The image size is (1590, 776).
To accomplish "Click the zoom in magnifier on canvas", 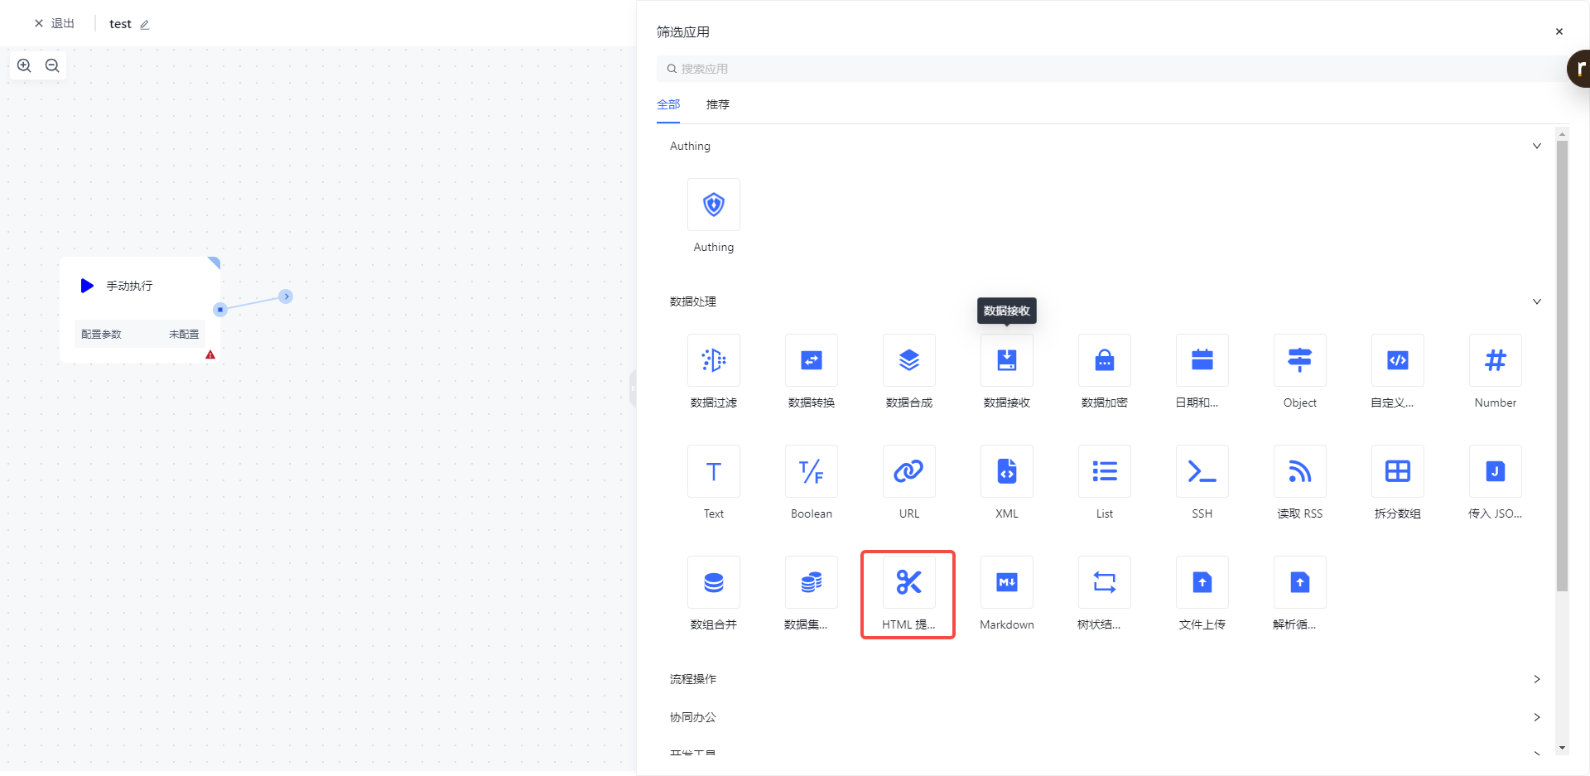I will coord(25,65).
